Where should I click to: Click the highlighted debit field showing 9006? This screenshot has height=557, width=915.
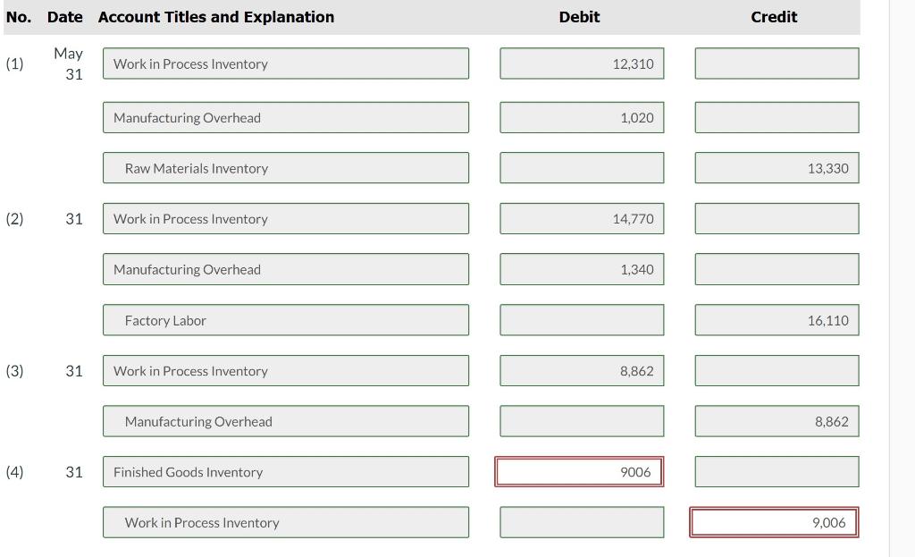click(579, 471)
